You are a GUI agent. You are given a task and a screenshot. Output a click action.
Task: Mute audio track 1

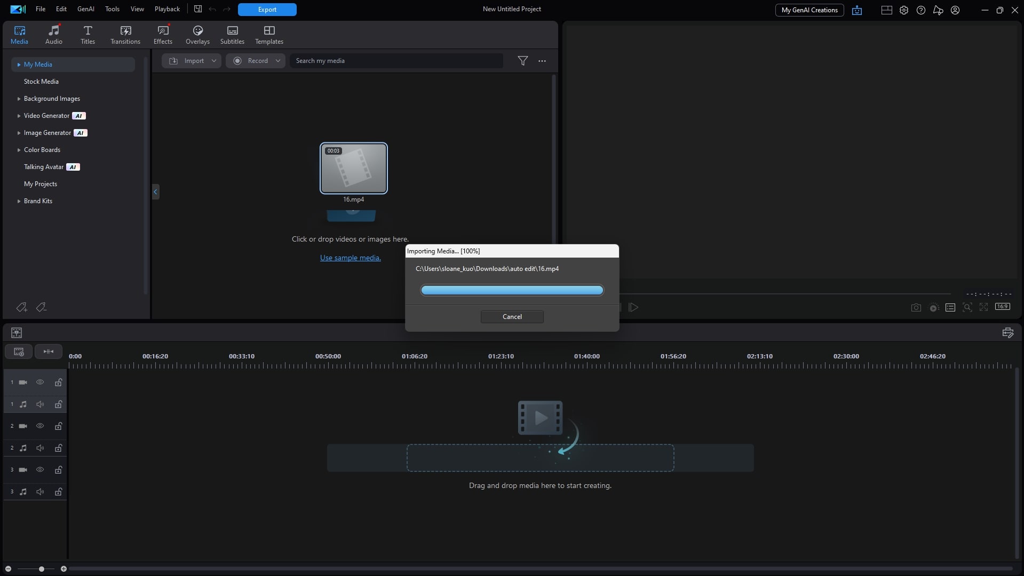coord(40,404)
